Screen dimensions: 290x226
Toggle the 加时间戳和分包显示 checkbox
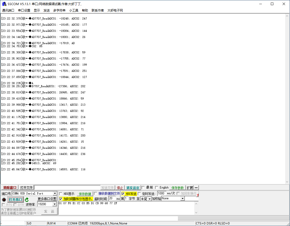[x=61, y=199]
